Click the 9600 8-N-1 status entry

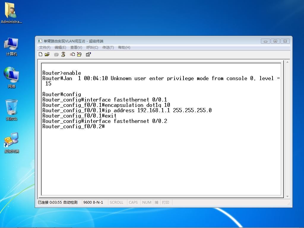click(93, 202)
